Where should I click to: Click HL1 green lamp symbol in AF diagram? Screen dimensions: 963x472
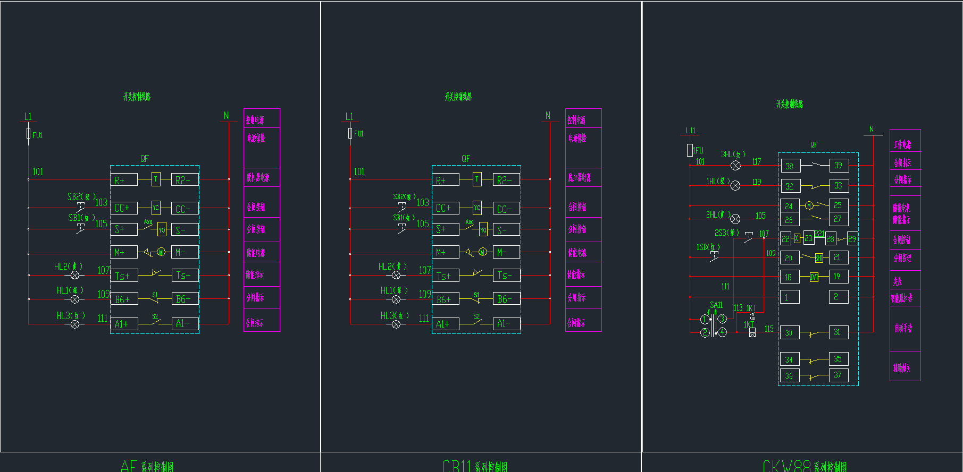[75, 299]
